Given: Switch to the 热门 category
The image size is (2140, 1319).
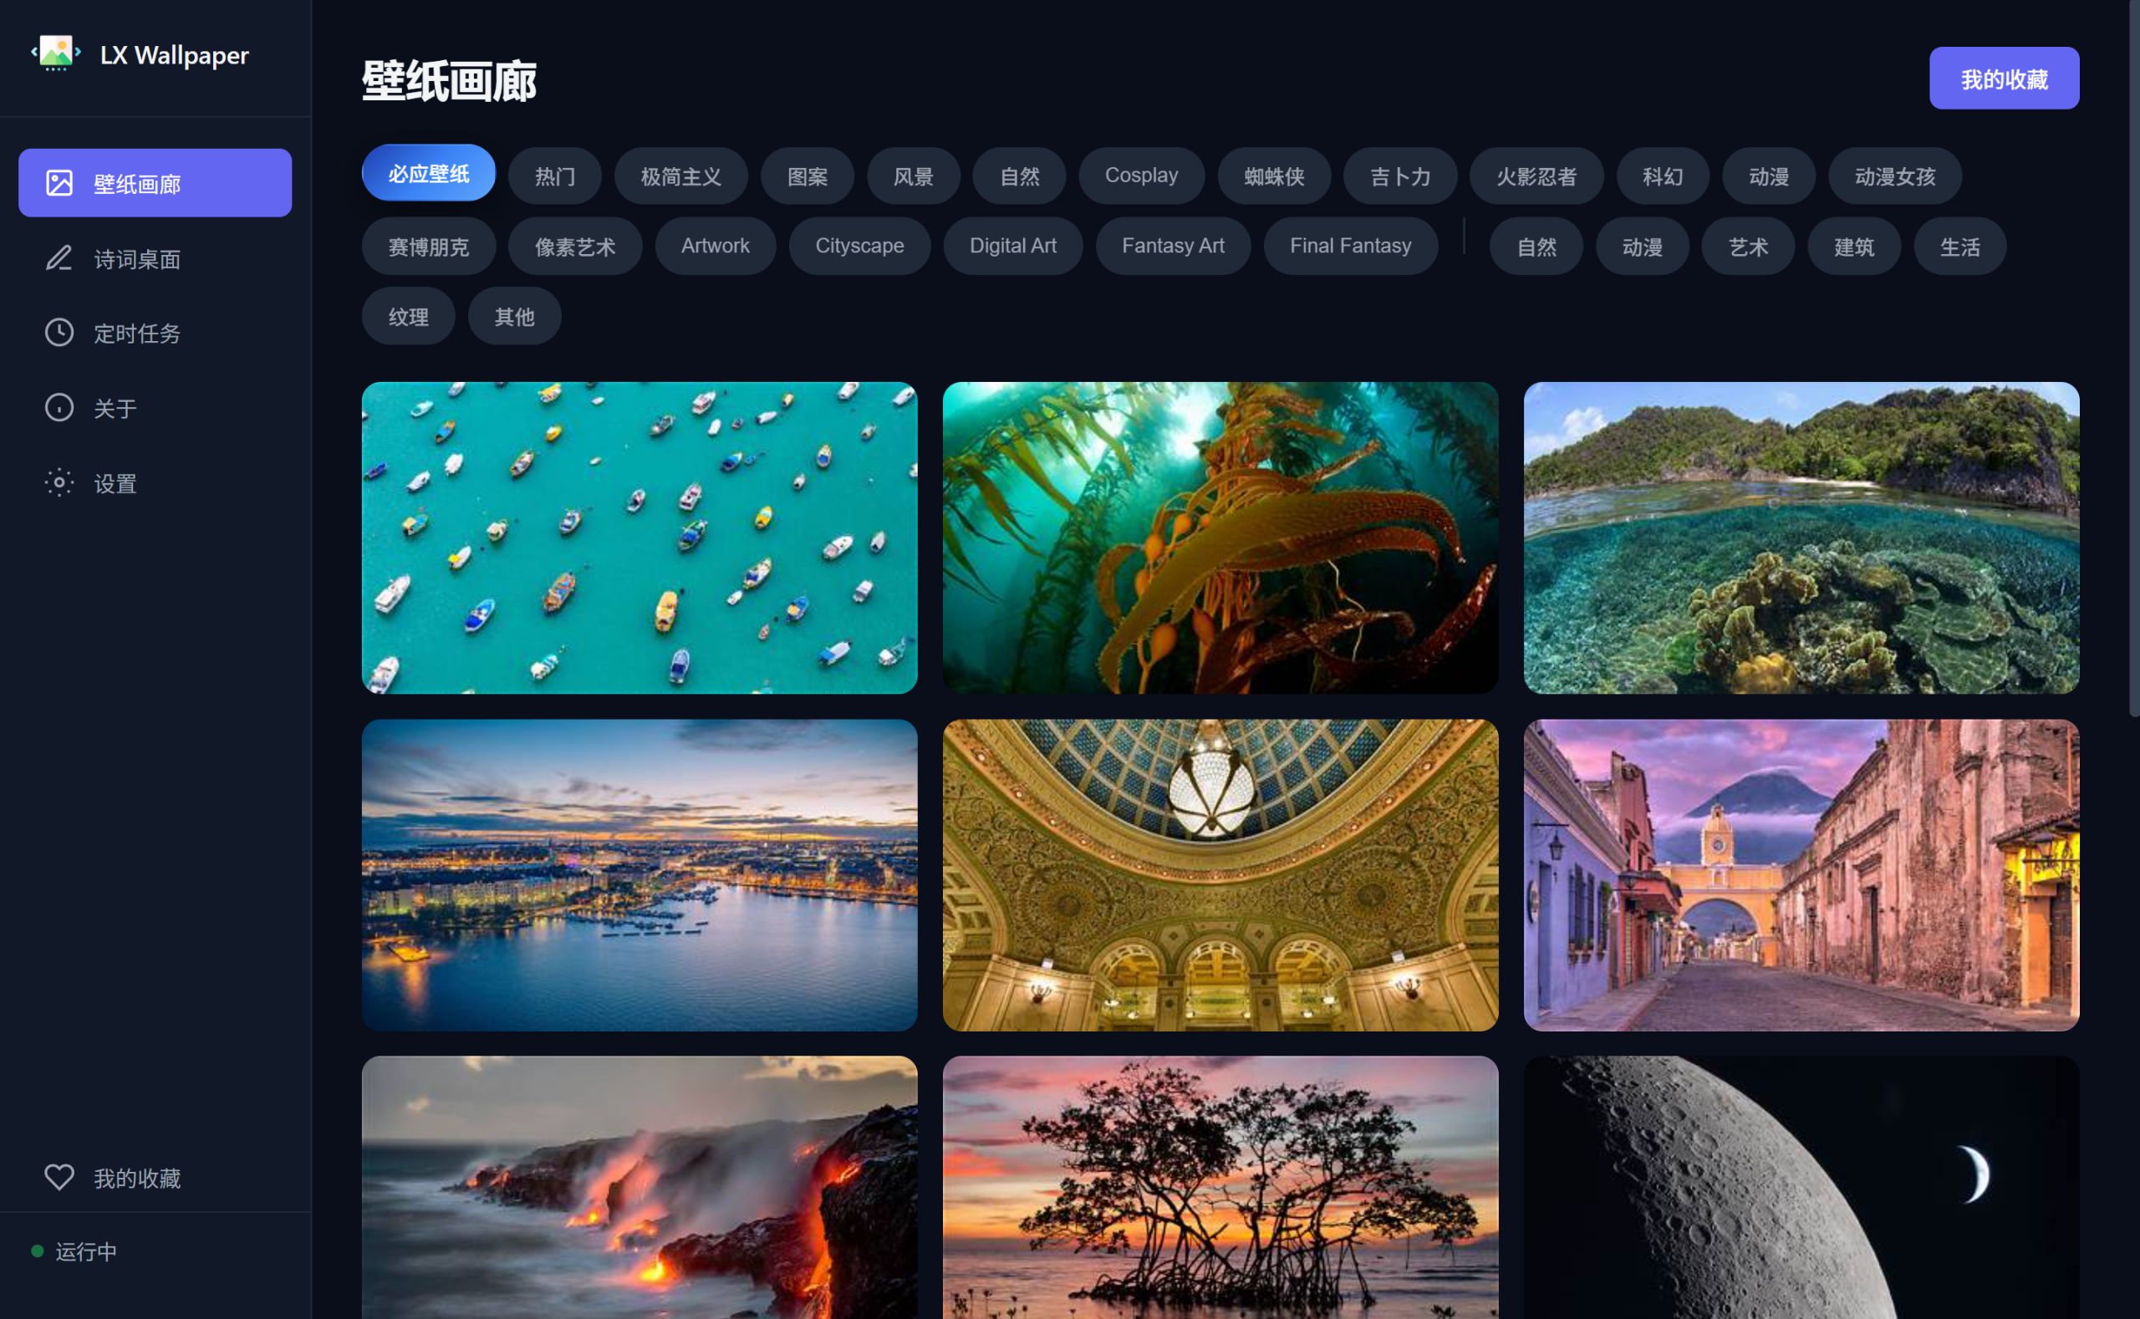Looking at the screenshot, I should (555, 176).
